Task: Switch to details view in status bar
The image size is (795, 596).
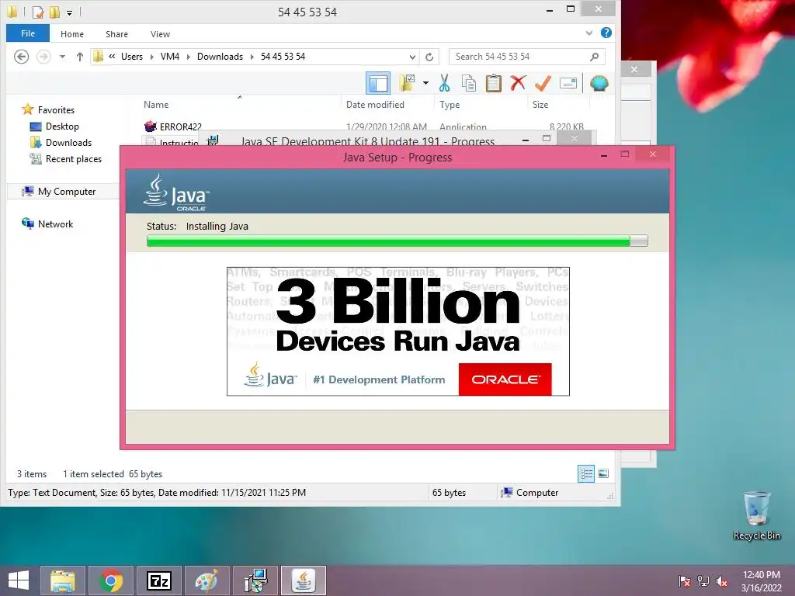Action: [586, 474]
